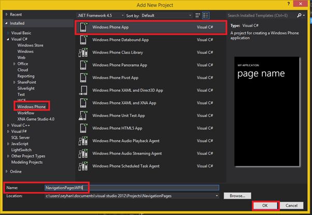Select the Windows Phone category
The height and width of the screenshot is (215, 312).
coord(32,106)
